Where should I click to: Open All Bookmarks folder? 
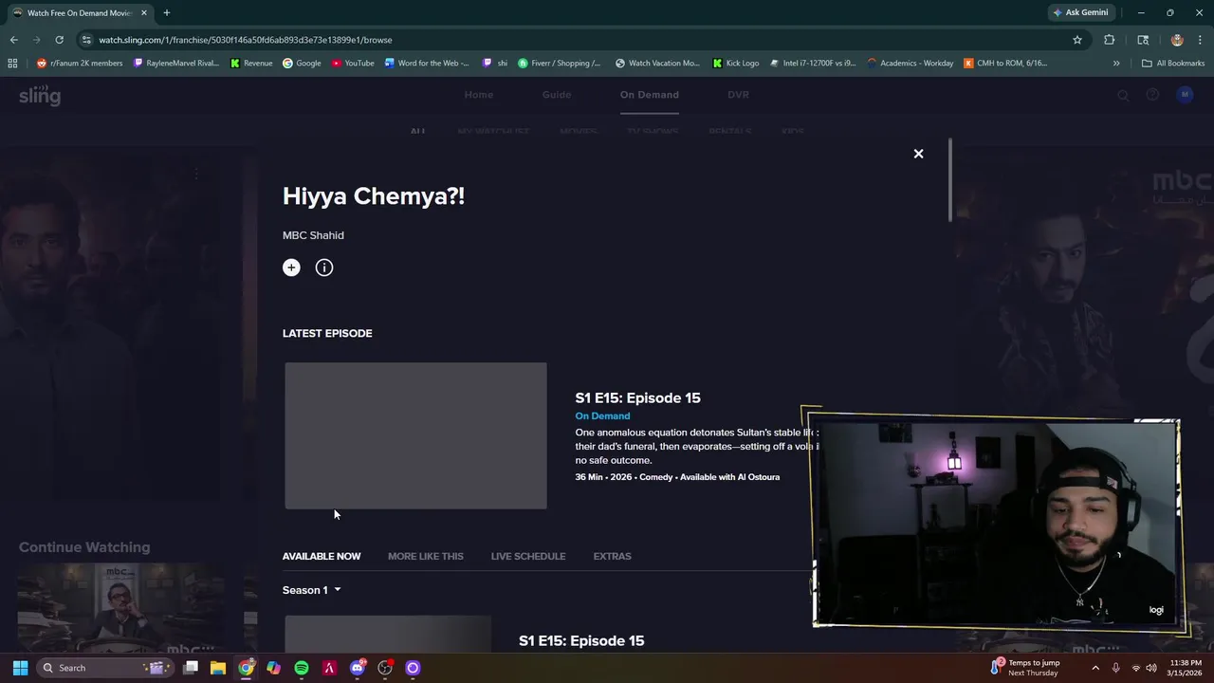tap(1173, 63)
